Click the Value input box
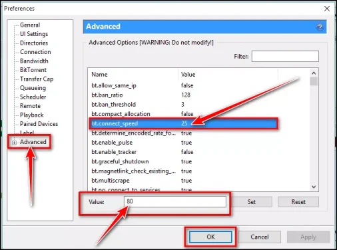This screenshot has height=250, width=337. coord(175,201)
